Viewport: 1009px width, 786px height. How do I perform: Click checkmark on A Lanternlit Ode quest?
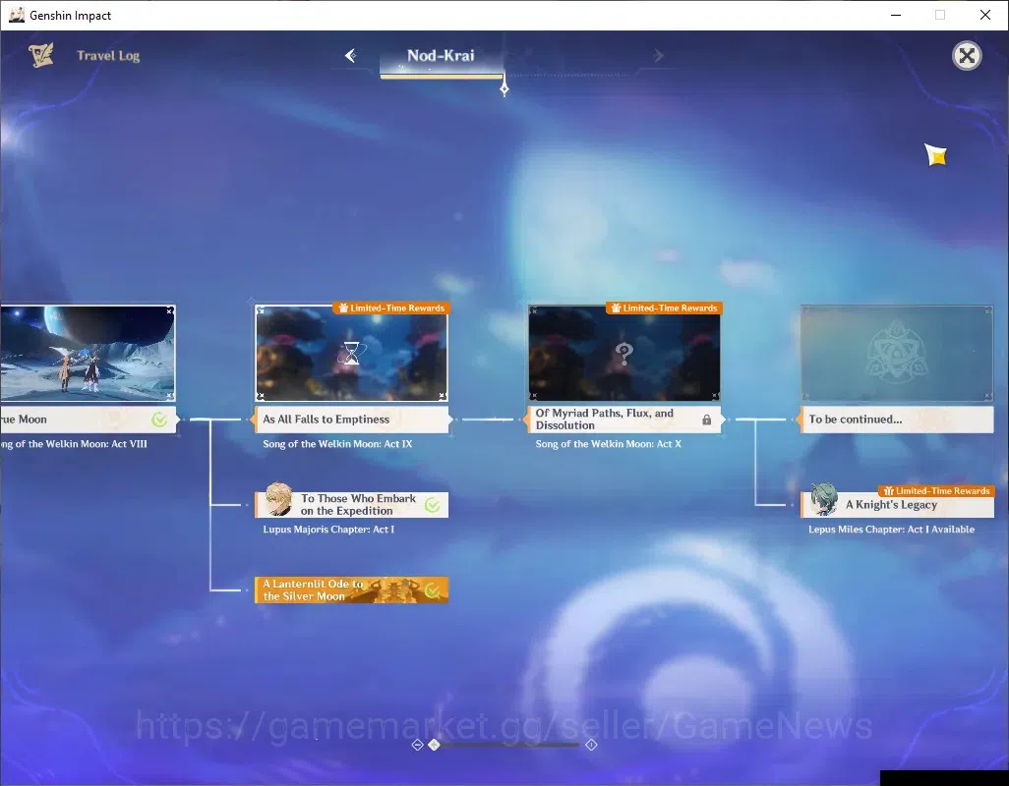point(433,589)
